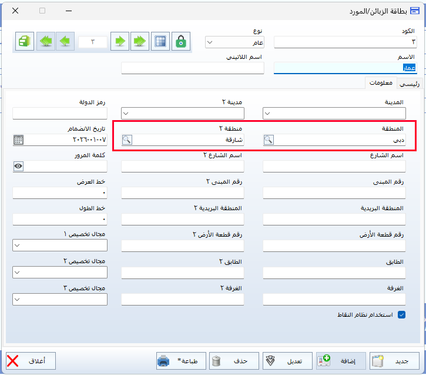The width and height of the screenshot is (426, 375).
Task: Toggle password visibility eye in كلمة المرور
Action: pyautogui.click(x=19, y=167)
